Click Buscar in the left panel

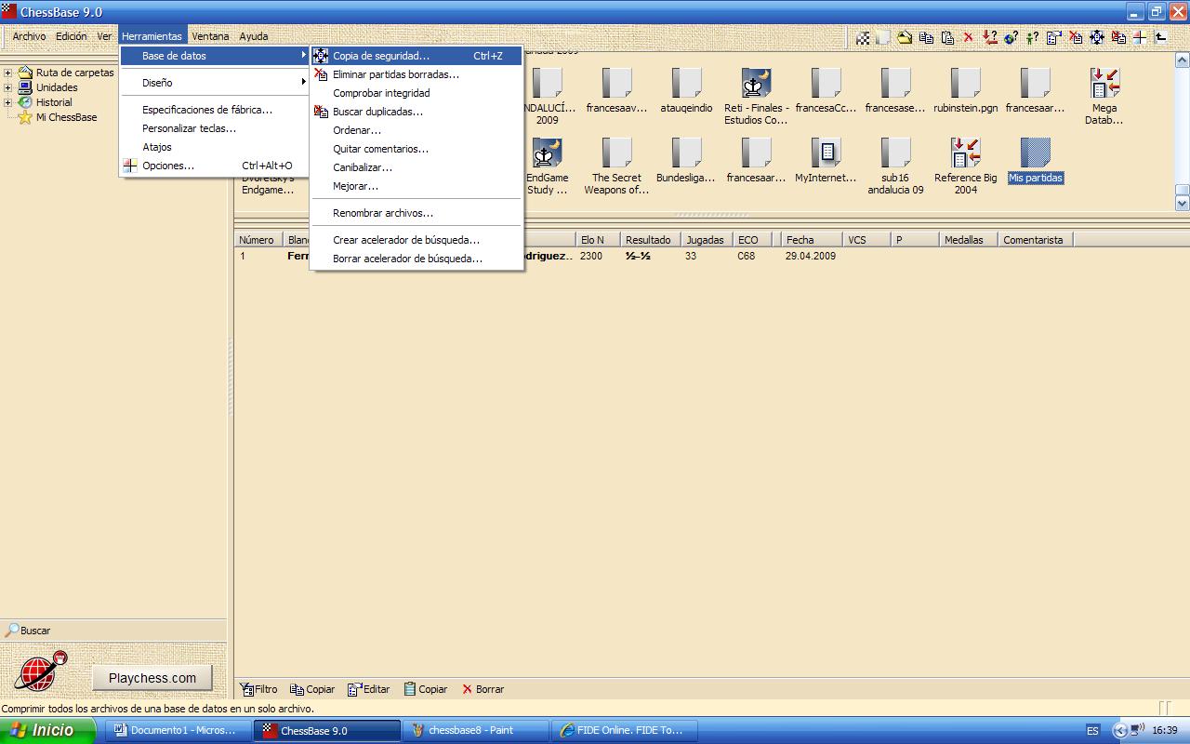(x=28, y=631)
